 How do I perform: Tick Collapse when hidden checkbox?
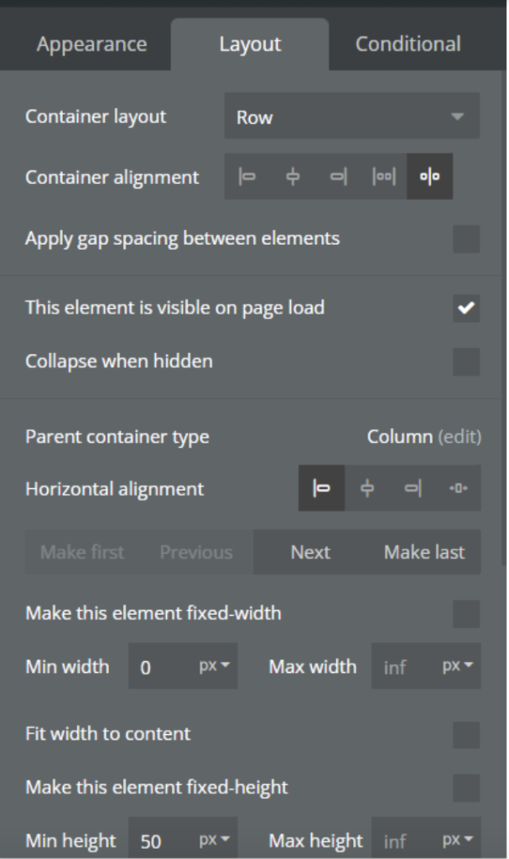click(466, 362)
